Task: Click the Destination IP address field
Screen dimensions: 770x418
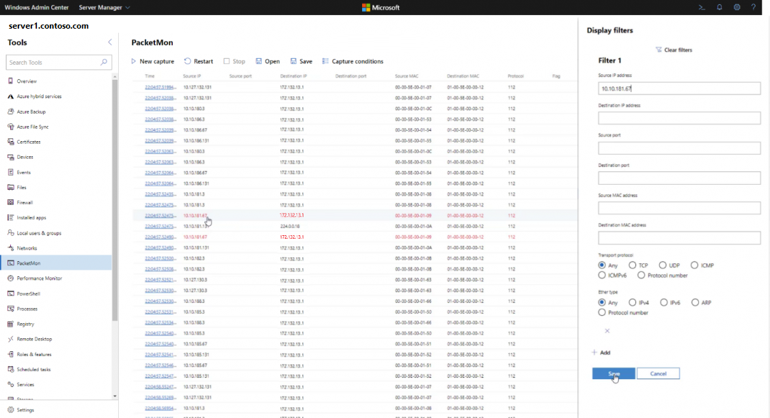Action: [679, 118]
